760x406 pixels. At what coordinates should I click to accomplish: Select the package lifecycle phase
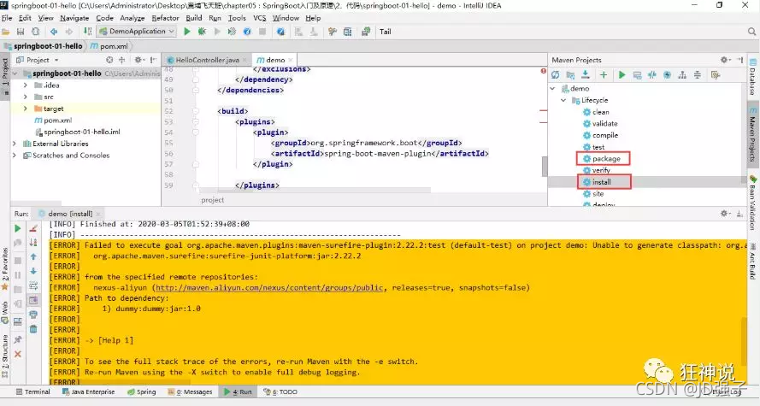605,159
